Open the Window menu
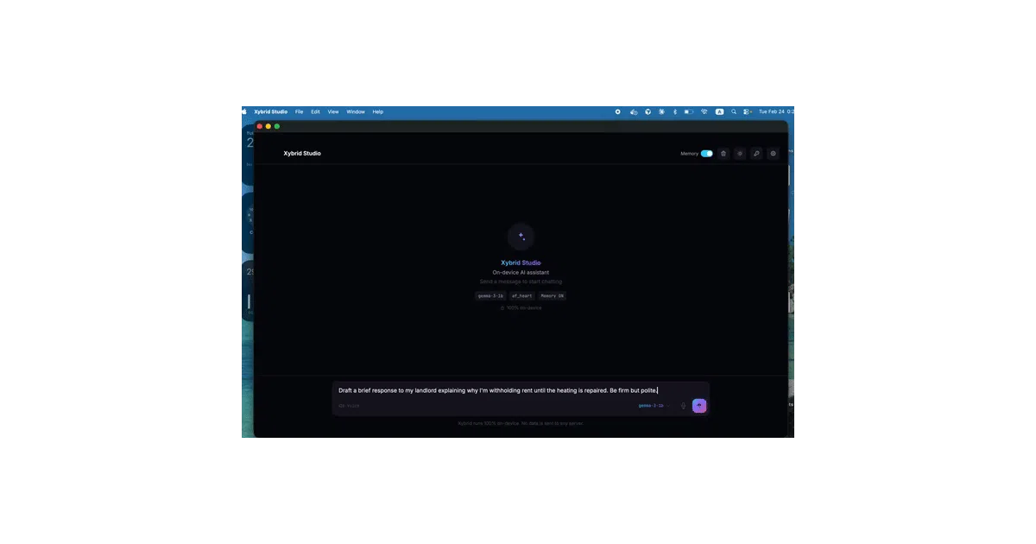Image resolution: width=1036 pixels, height=544 pixels. click(x=356, y=111)
